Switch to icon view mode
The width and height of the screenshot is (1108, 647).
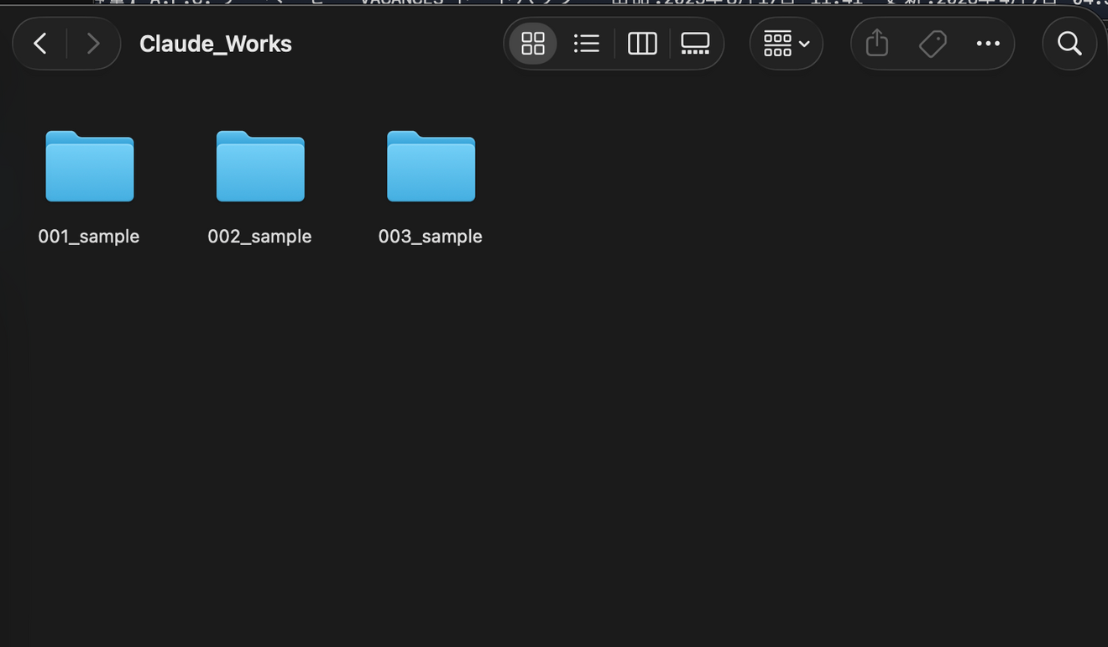pyautogui.click(x=532, y=43)
